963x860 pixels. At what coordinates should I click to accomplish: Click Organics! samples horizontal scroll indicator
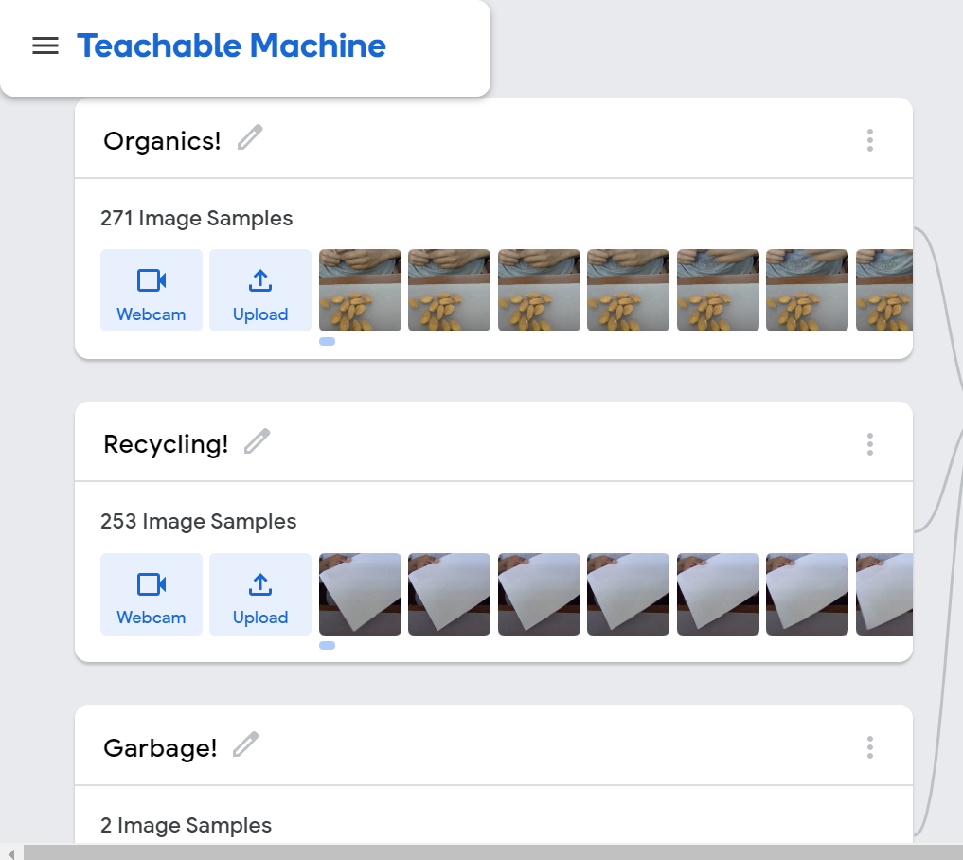tap(328, 342)
